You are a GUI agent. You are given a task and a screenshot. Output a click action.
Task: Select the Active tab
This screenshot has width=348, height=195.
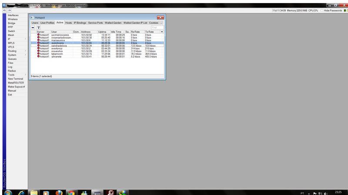pos(60,23)
